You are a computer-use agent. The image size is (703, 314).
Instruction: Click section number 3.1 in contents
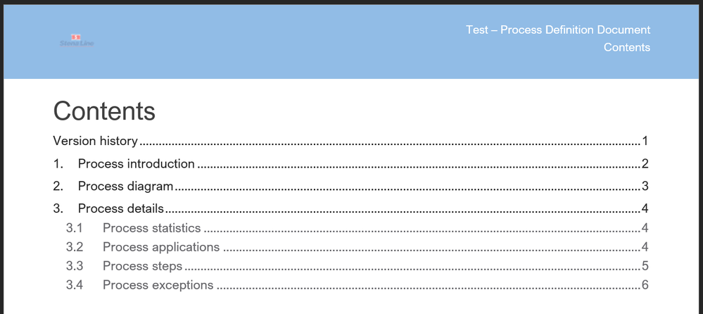click(x=75, y=228)
